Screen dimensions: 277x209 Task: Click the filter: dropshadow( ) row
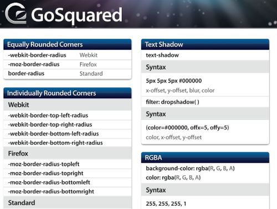coord(205,102)
